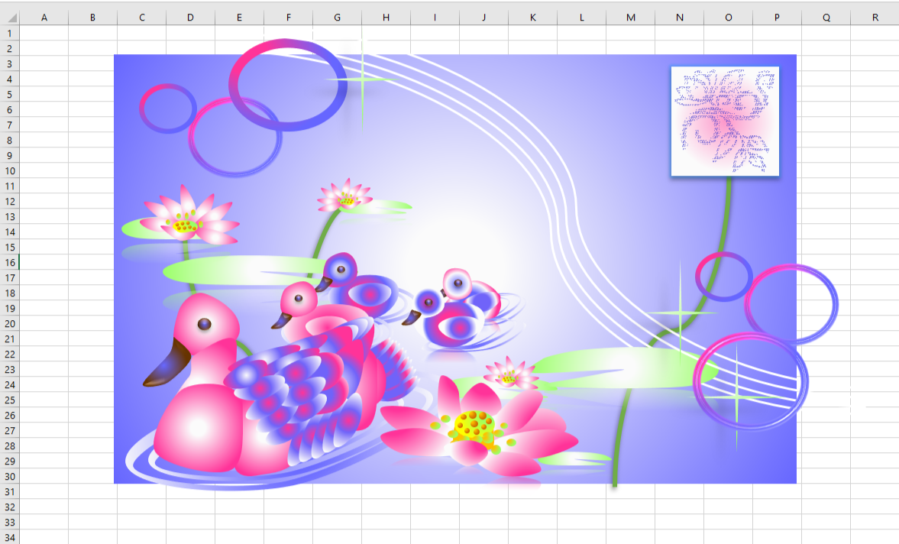Select column O header
The height and width of the screenshot is (544, 899).
[728, 18]
